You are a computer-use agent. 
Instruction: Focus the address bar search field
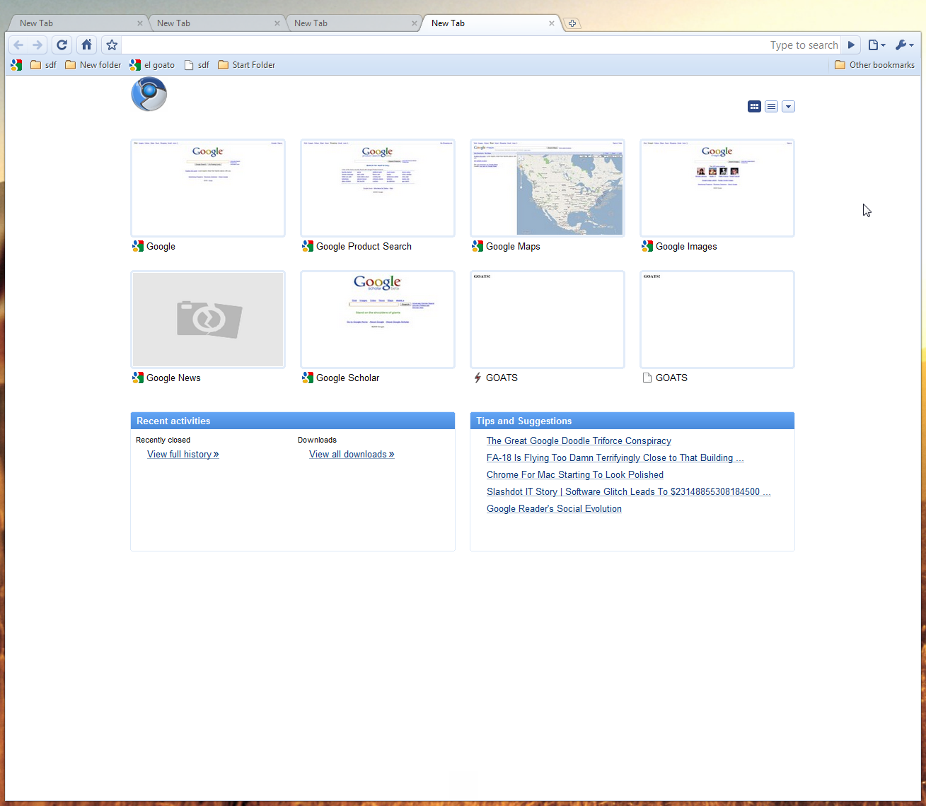481,45
